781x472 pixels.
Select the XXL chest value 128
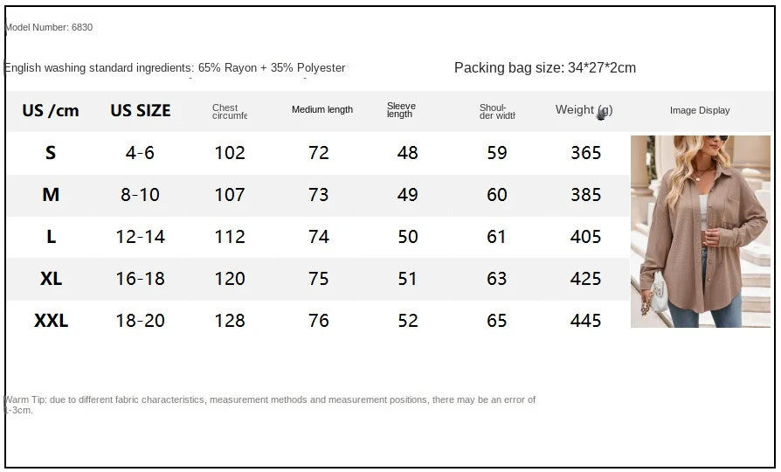230,321
